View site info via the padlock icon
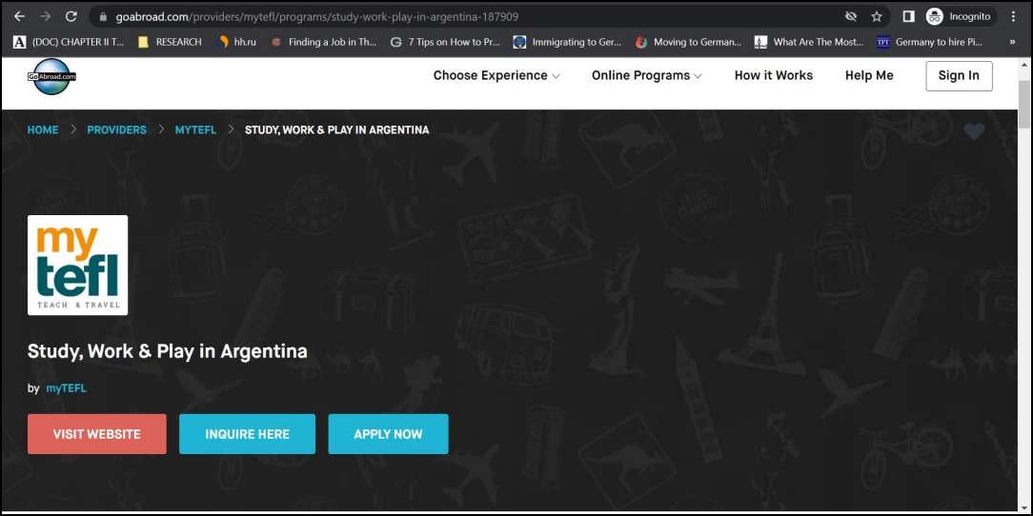1033x516 pixels. tap(102, 17)
